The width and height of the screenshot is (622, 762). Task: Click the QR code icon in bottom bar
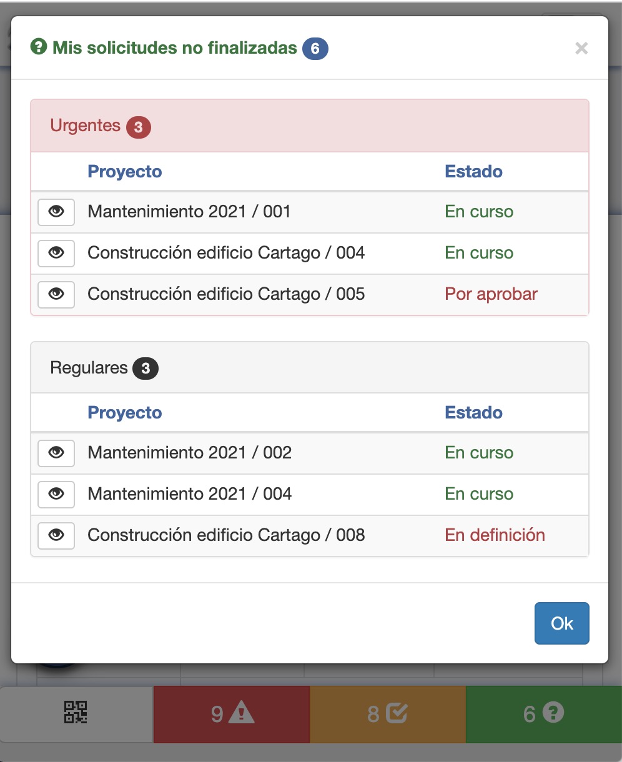(76, 713)
